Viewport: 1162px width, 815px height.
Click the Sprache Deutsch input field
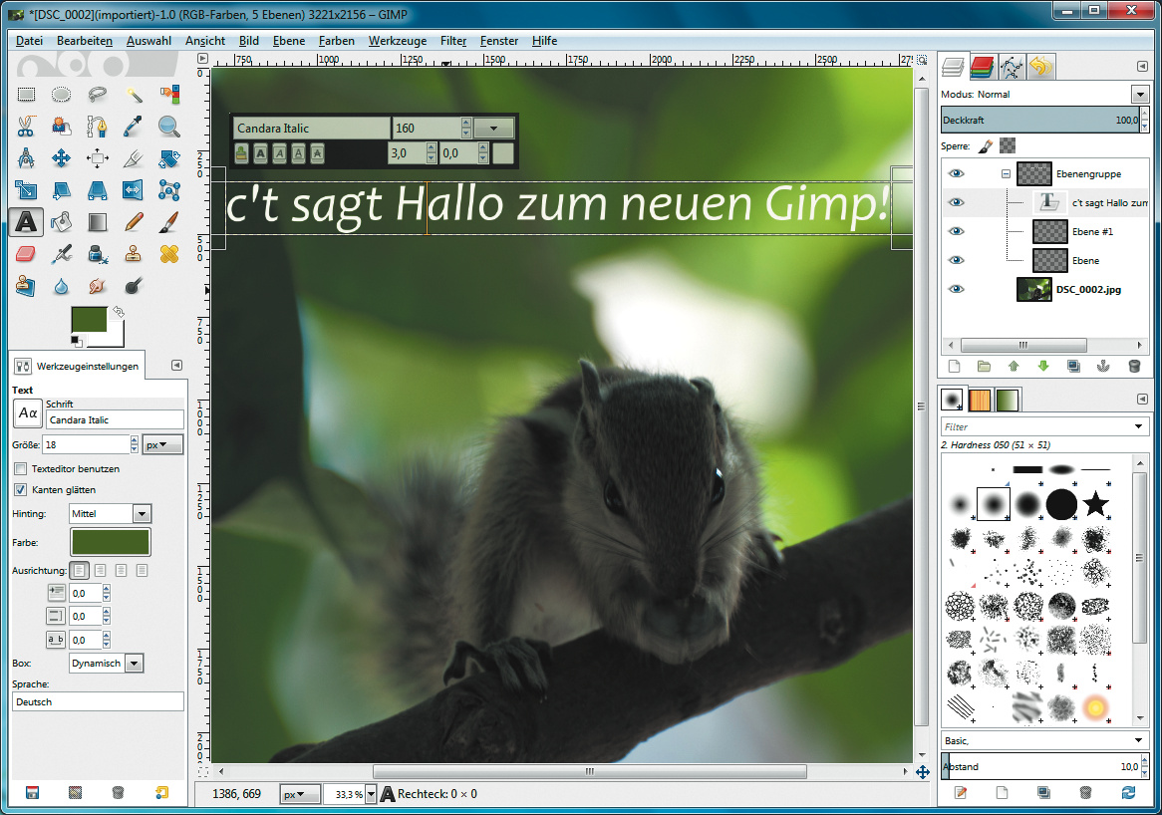(98, 701)
